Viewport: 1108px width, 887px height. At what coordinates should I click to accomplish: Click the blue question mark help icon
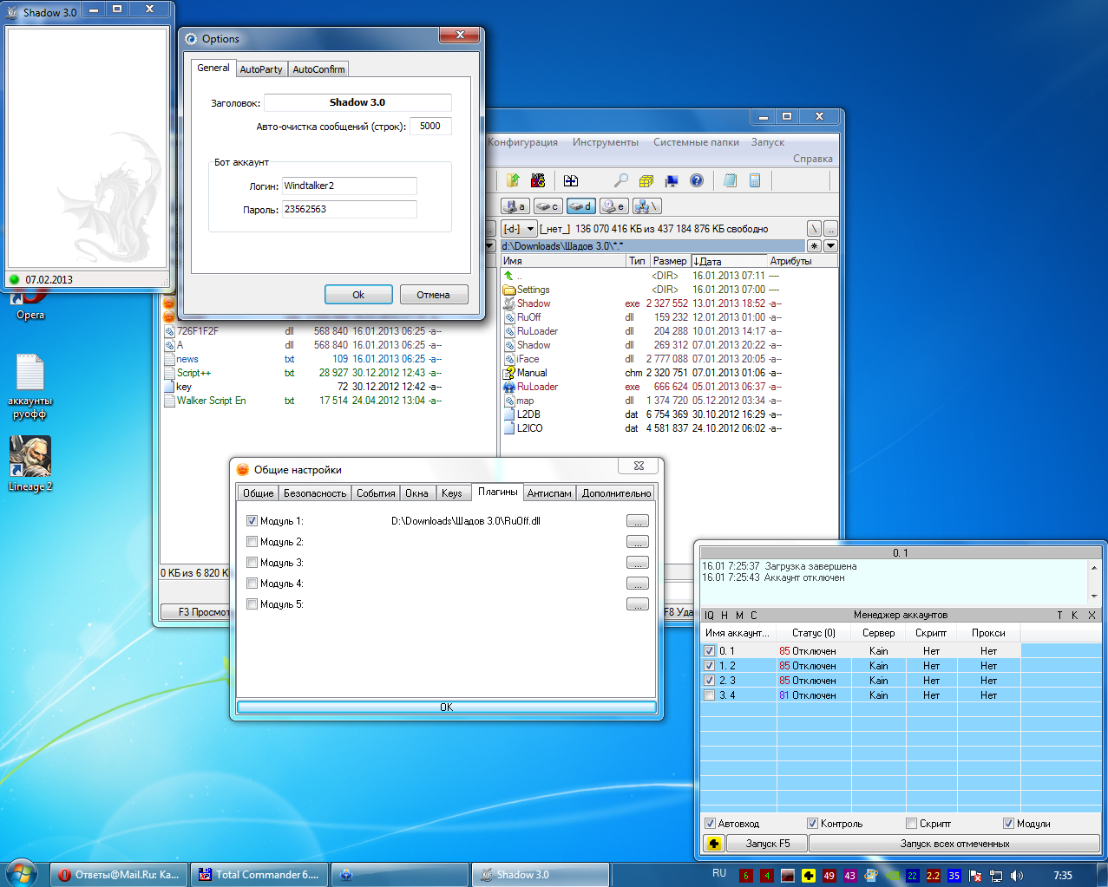[696, 180]
